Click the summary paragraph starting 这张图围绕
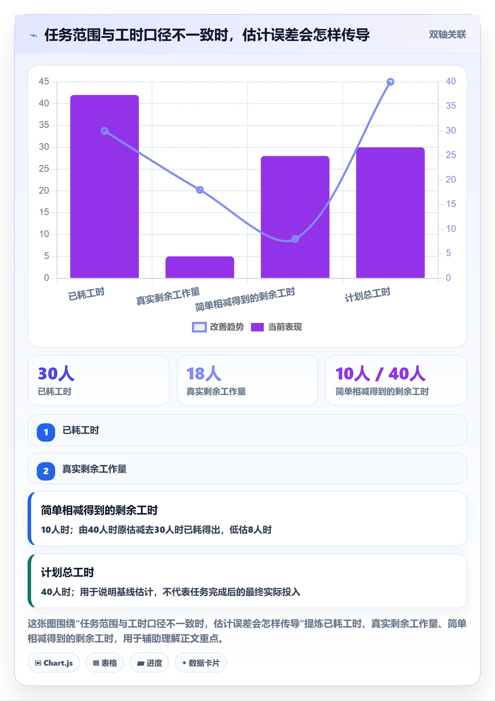Image resolution: width=495 pixels, height=701 pixels. click(x=247, y=631)
